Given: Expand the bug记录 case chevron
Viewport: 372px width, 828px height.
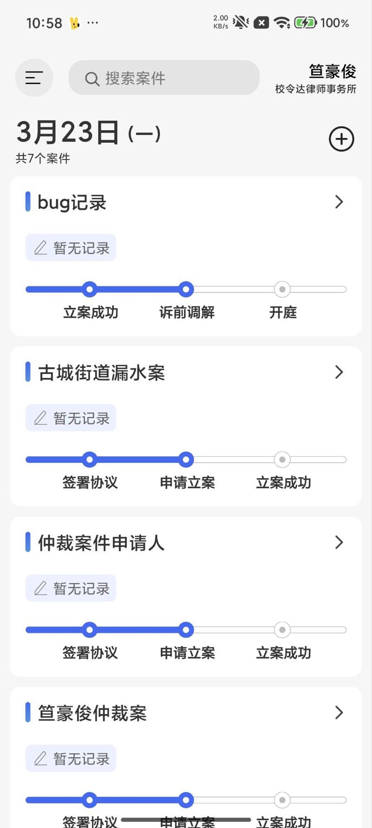Looking at the screenshot, I should pyautogui.click(x=339, y=202).
